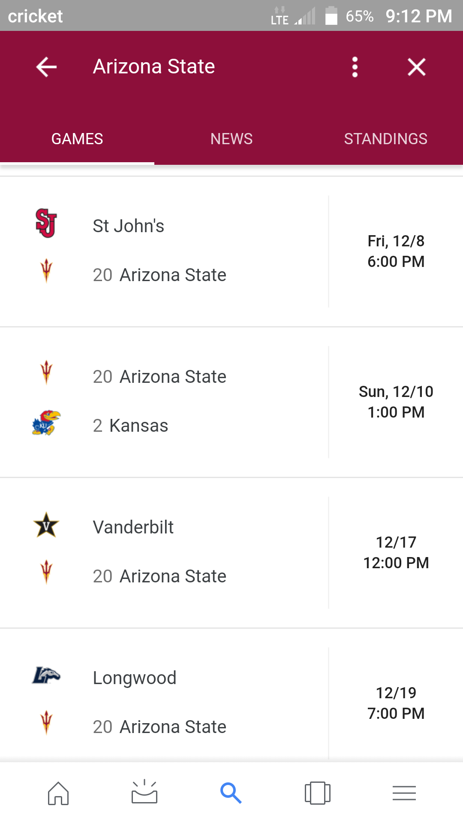463x824 pixels.
Task: Tap the Home icon in bottom bar
Action: 58,793
